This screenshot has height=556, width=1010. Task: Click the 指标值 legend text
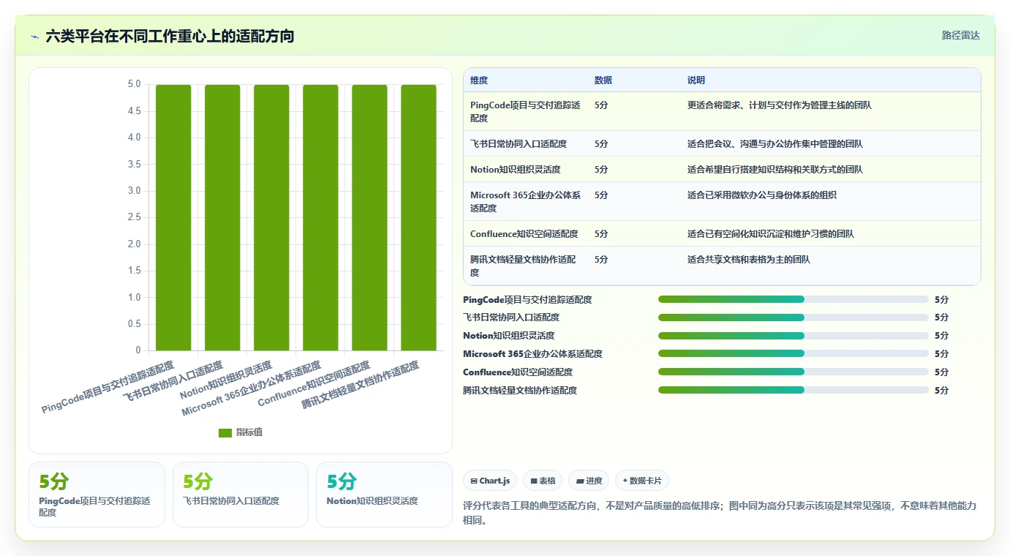[249, 432]
